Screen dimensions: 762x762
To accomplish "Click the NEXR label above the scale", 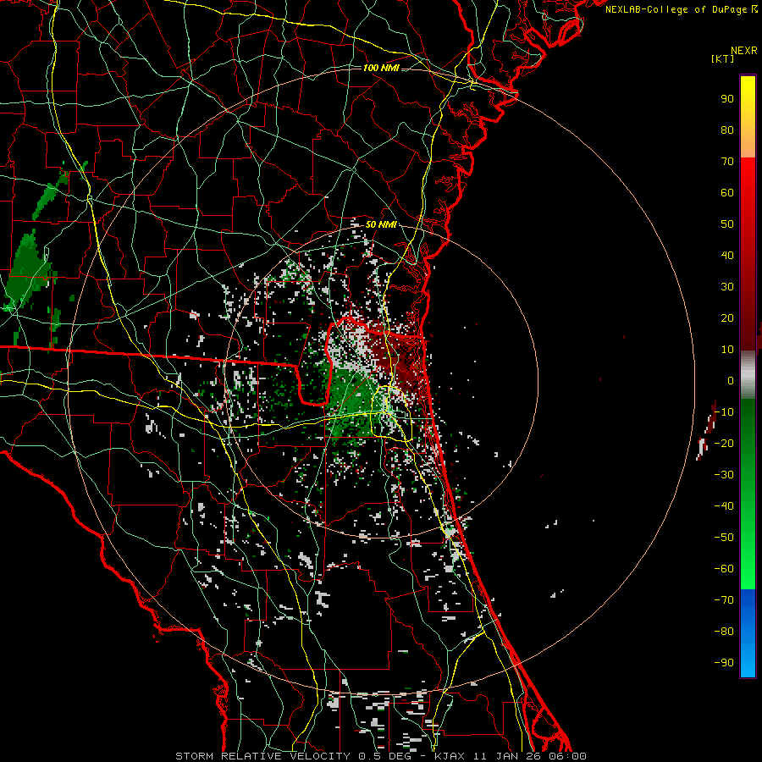I will pos(744,51).
